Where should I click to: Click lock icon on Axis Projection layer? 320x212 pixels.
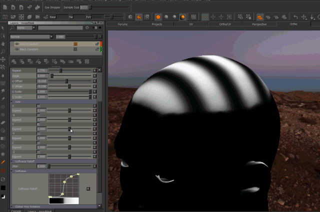pyautogui.click(x=97, y=44)
